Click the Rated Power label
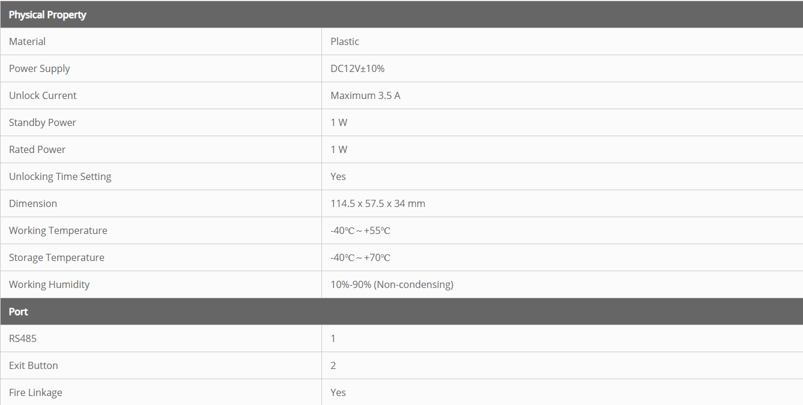The height and width of the screenshot is (405, 803). coord(37,149)
